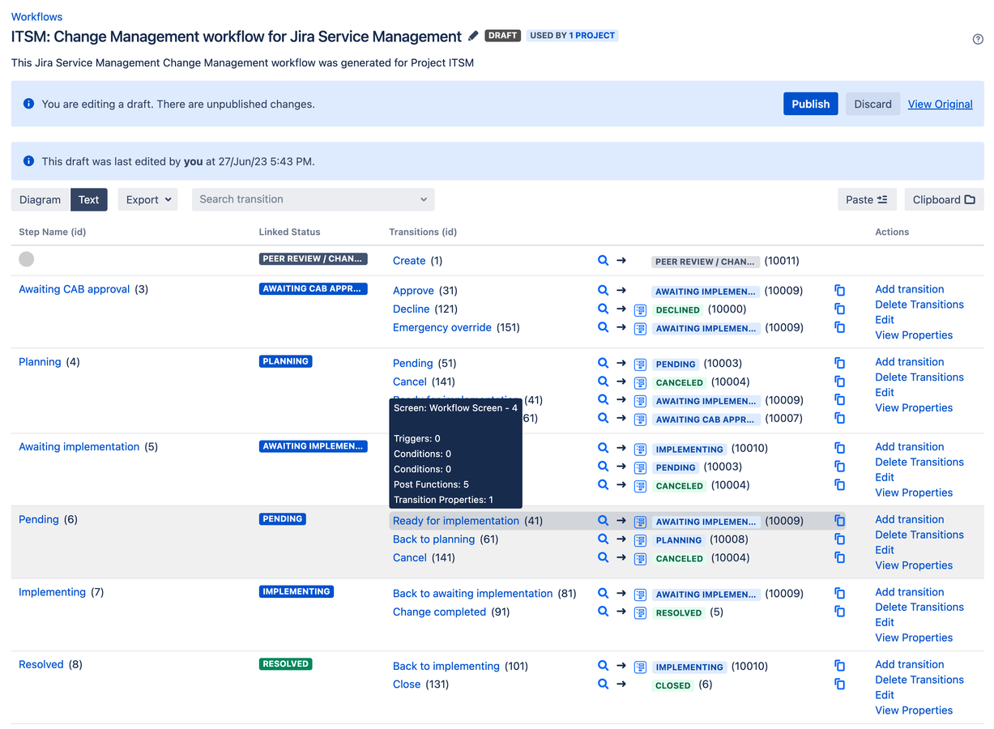This screenshot has width=994, height=729.
Task: Click the copy icon for the Close transition
Action: click(x=840, y=684)
